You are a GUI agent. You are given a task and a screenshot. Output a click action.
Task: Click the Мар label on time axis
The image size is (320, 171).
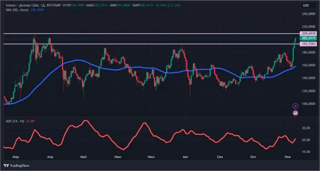tap(16, 156)
